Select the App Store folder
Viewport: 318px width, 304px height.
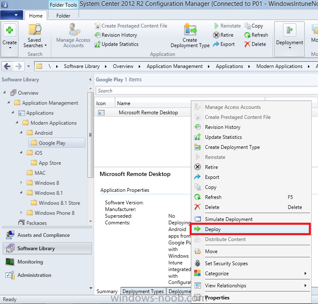coord(46,163)
